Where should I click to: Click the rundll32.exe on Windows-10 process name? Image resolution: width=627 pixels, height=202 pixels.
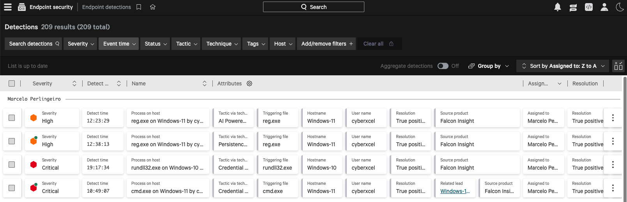click(x=167, y=168)
